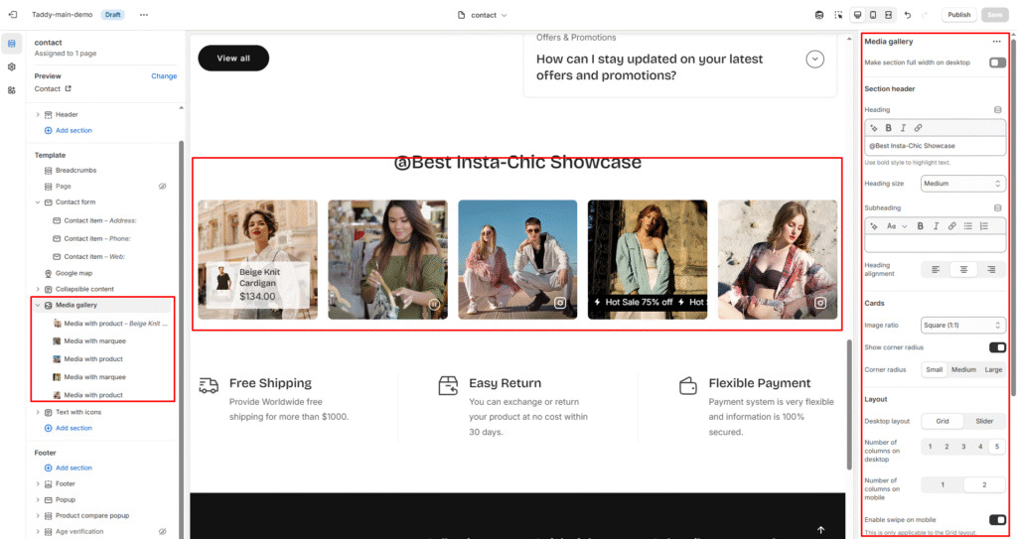Viewport: 1017px width, 539px height.
Task: Center-align the heading
Action: coord(962,269)
